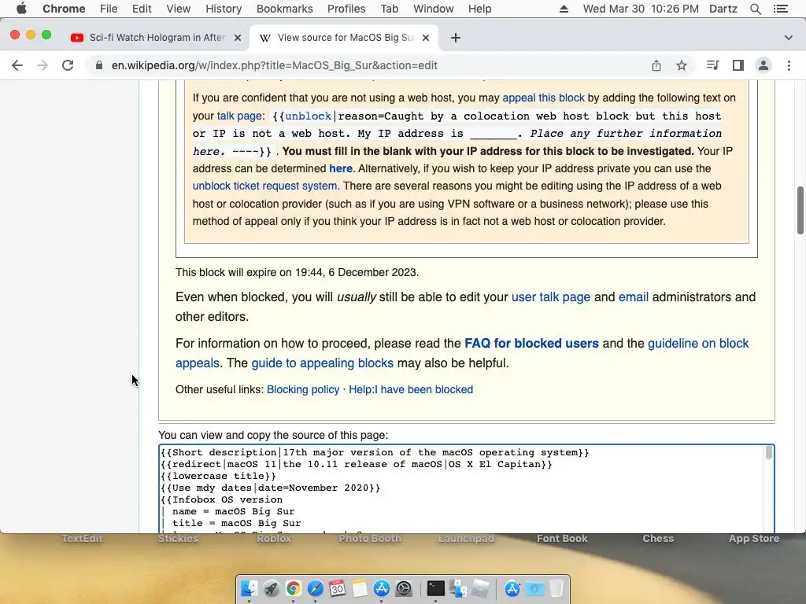Open Notes from the Dock
This screenshot has width=806, height=604.
[360, 588]
